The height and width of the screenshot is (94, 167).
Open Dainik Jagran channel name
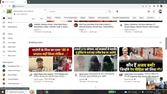pos(43,79)
